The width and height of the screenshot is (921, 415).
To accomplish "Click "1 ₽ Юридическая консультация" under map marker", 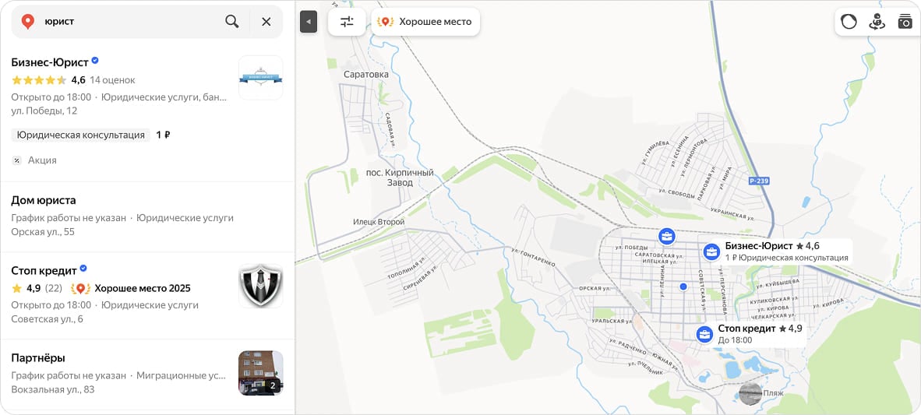I will (x=786, y=258).
